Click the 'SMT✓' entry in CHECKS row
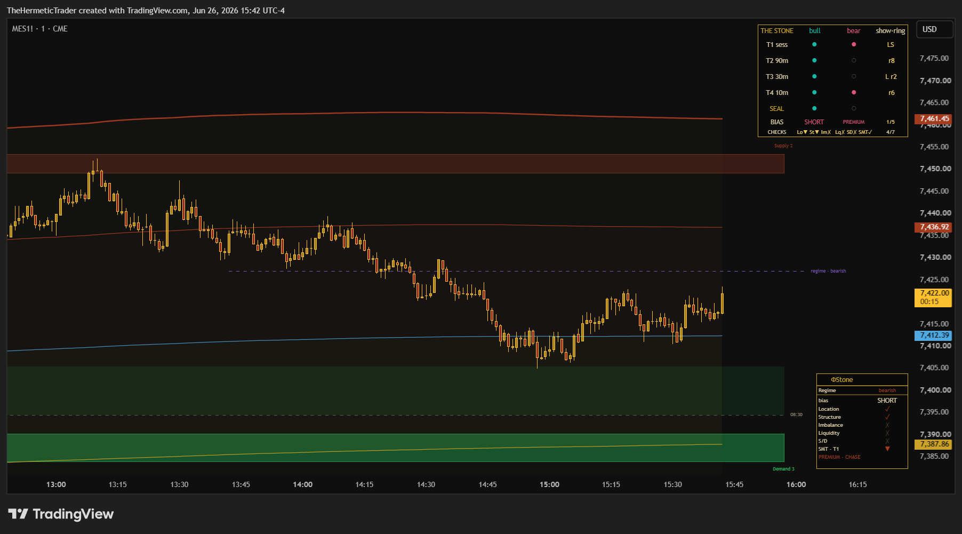The image size is (962, 534). pyautogui.click(x=865, y=132)
